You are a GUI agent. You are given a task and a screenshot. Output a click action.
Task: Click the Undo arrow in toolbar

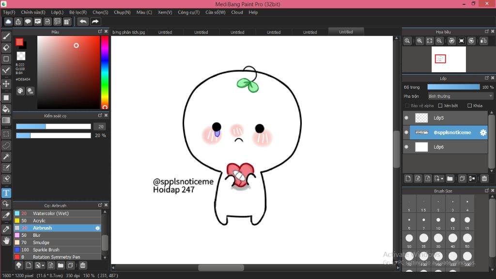[x=83, y=21]
